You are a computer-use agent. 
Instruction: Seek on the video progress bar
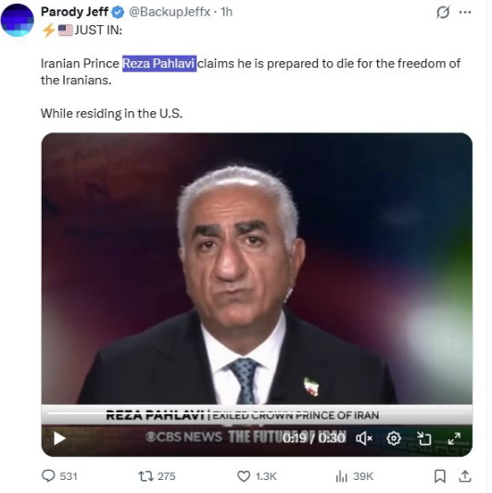257,413
